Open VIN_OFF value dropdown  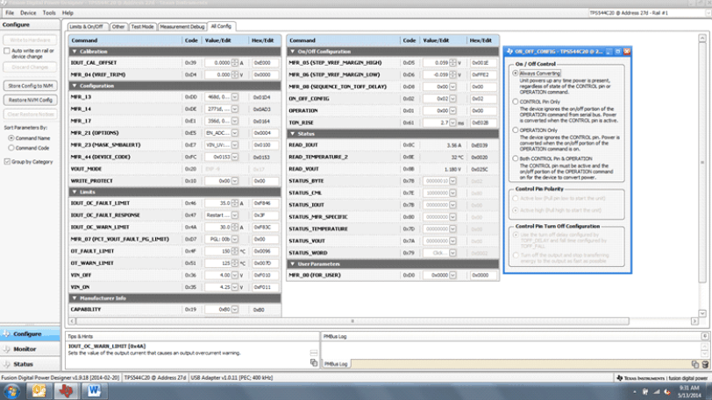tap(235, 275)
